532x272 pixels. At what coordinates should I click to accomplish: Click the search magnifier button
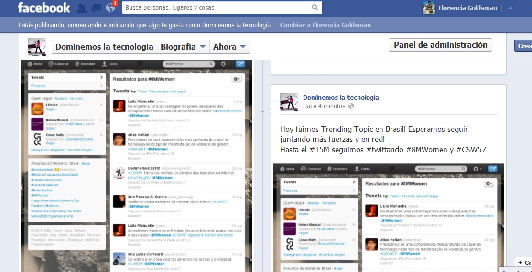[315, 8]
